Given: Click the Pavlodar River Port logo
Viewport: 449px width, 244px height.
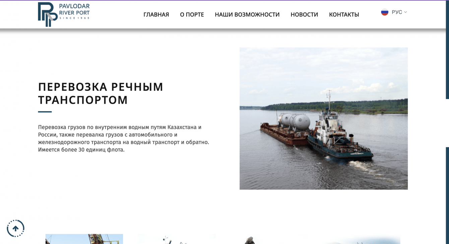Looking at the screenshot, I should pyautogui.click(x=64, y=14).
